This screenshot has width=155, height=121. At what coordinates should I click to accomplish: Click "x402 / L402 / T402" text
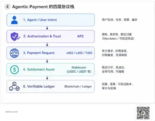(x=79, y=53)
